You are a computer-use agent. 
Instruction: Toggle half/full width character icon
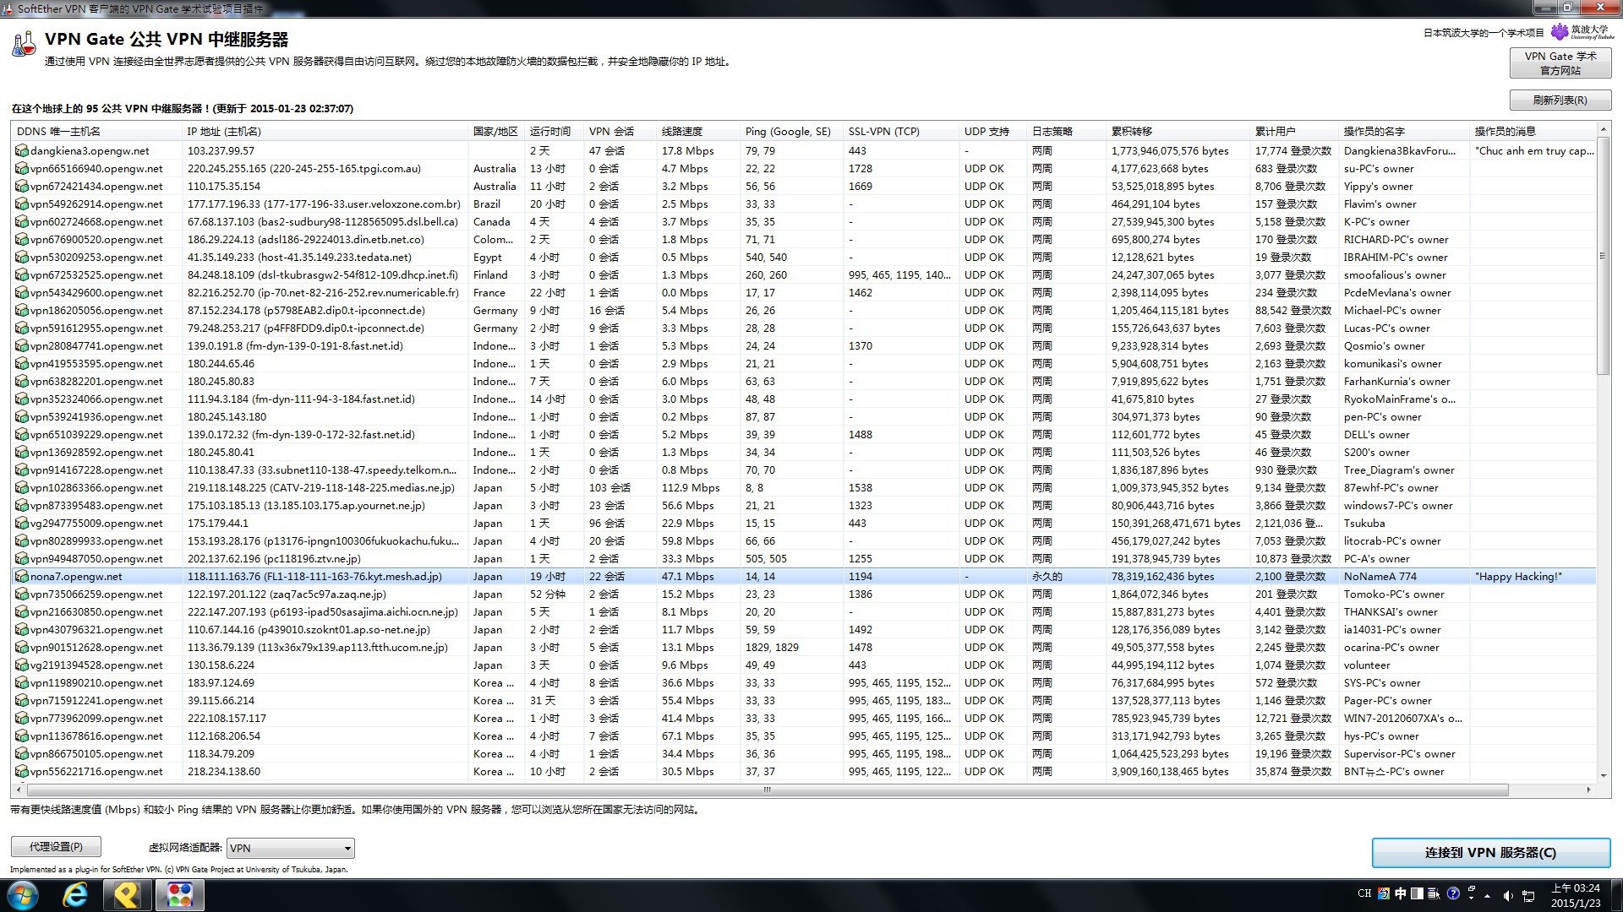click(x=1418, y=893)
